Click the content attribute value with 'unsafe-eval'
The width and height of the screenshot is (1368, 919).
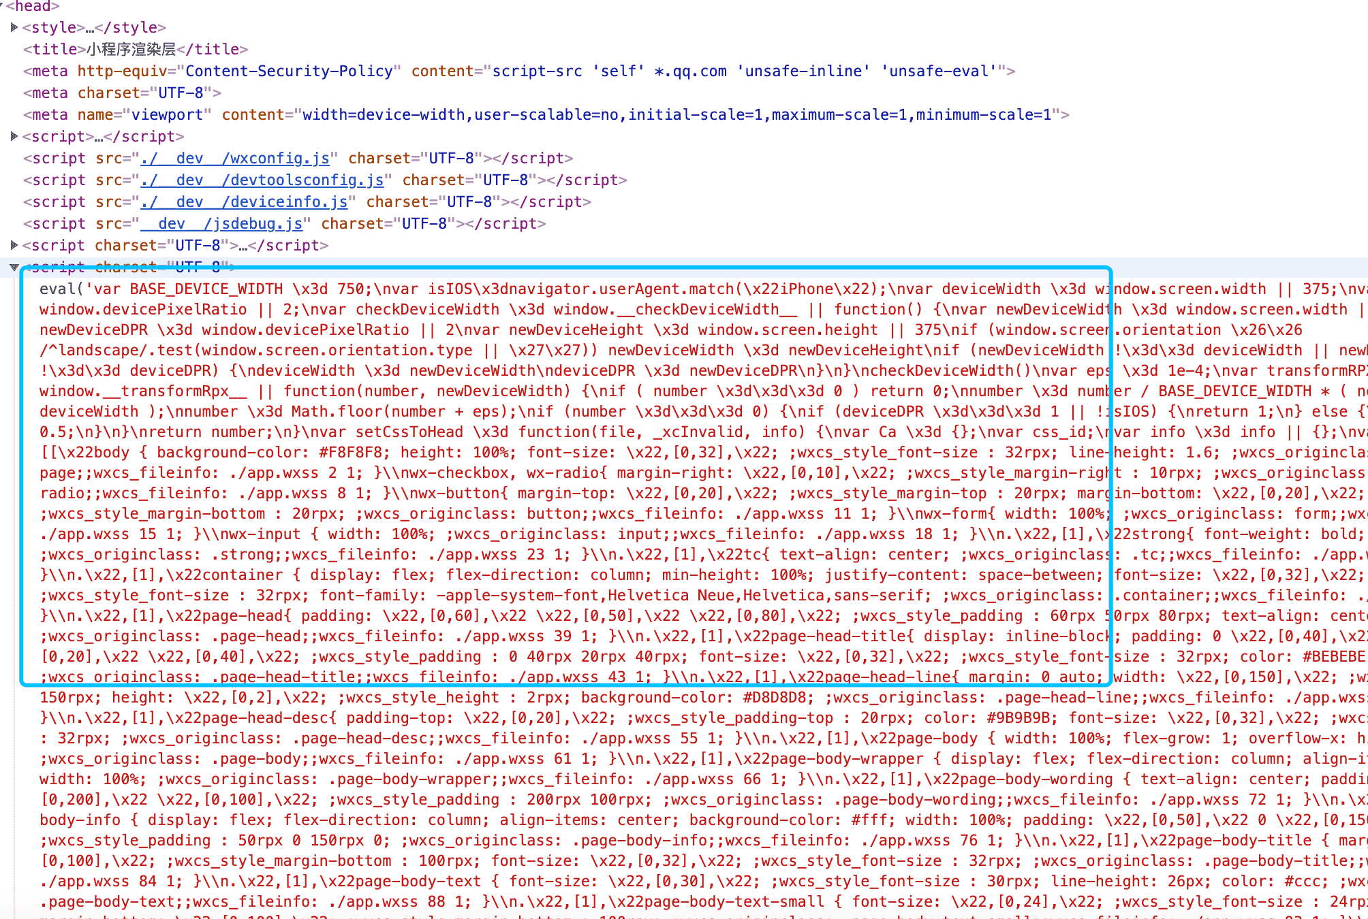pos(745,71)
